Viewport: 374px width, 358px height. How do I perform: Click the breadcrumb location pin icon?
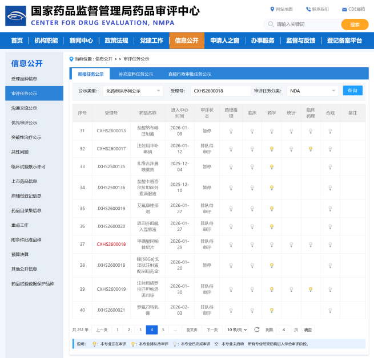tap(71, 59)
